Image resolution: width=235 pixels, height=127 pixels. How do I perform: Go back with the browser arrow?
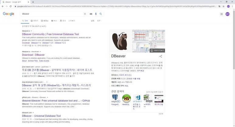3,6
